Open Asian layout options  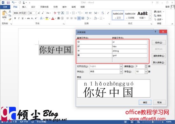point(96,13)
